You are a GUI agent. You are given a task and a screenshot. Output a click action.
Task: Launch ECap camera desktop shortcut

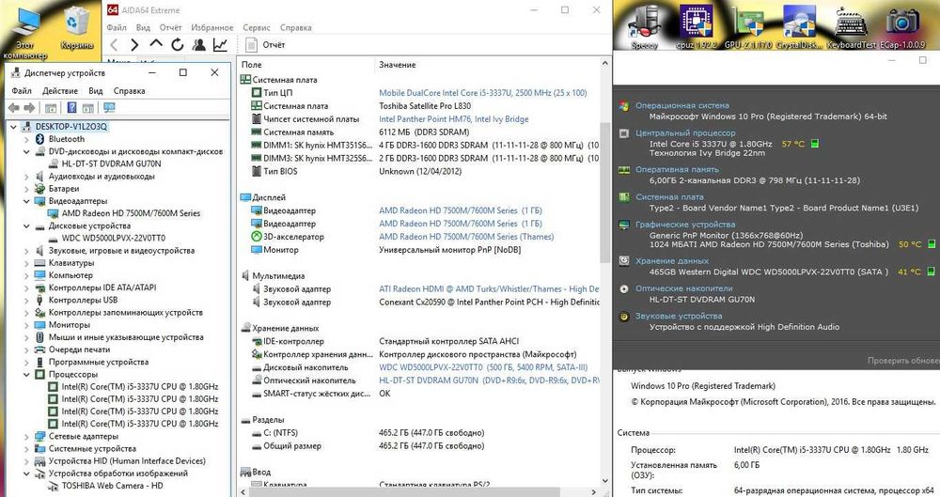pyautogui.click(x=902, y=26)
